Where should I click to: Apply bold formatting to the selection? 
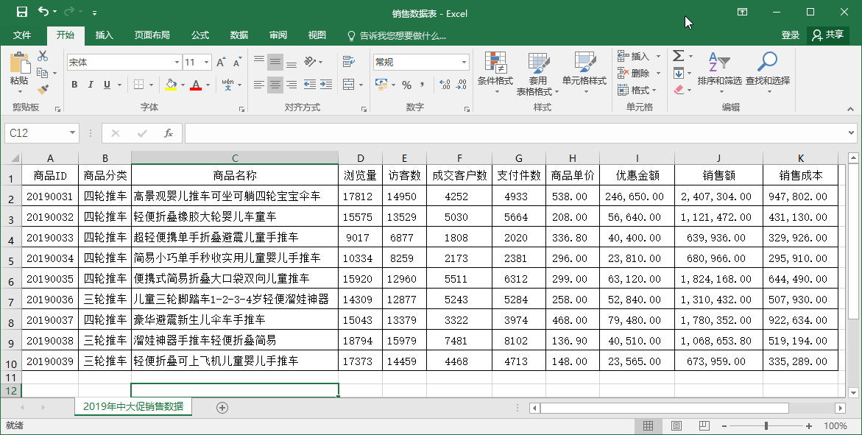(x=74, y=85)
